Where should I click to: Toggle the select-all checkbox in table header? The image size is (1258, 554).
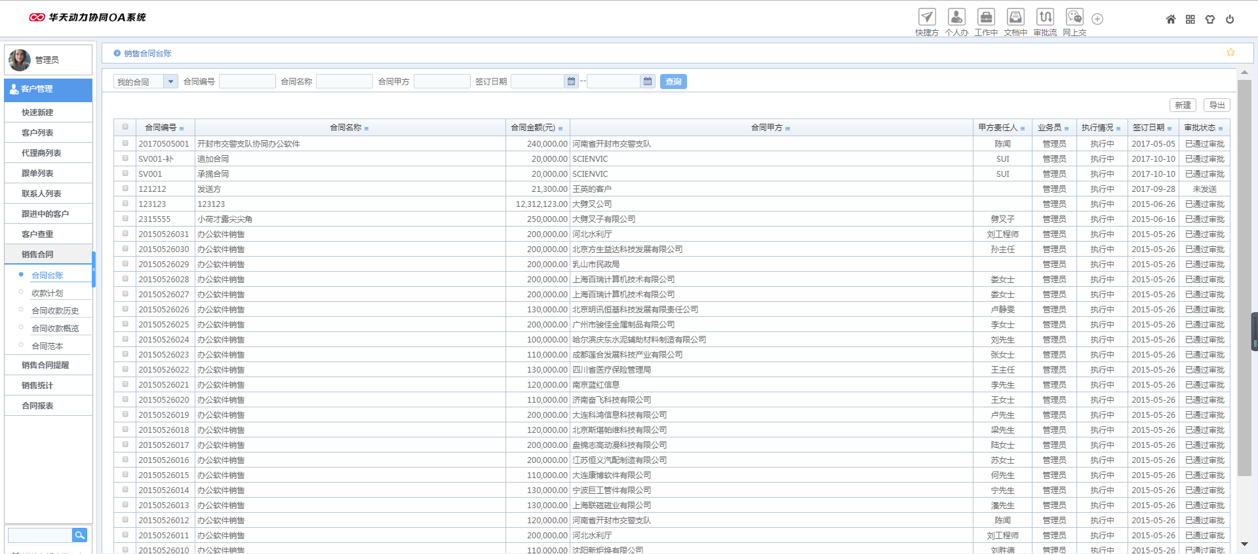pyautogui.click(x=125, y=127)
